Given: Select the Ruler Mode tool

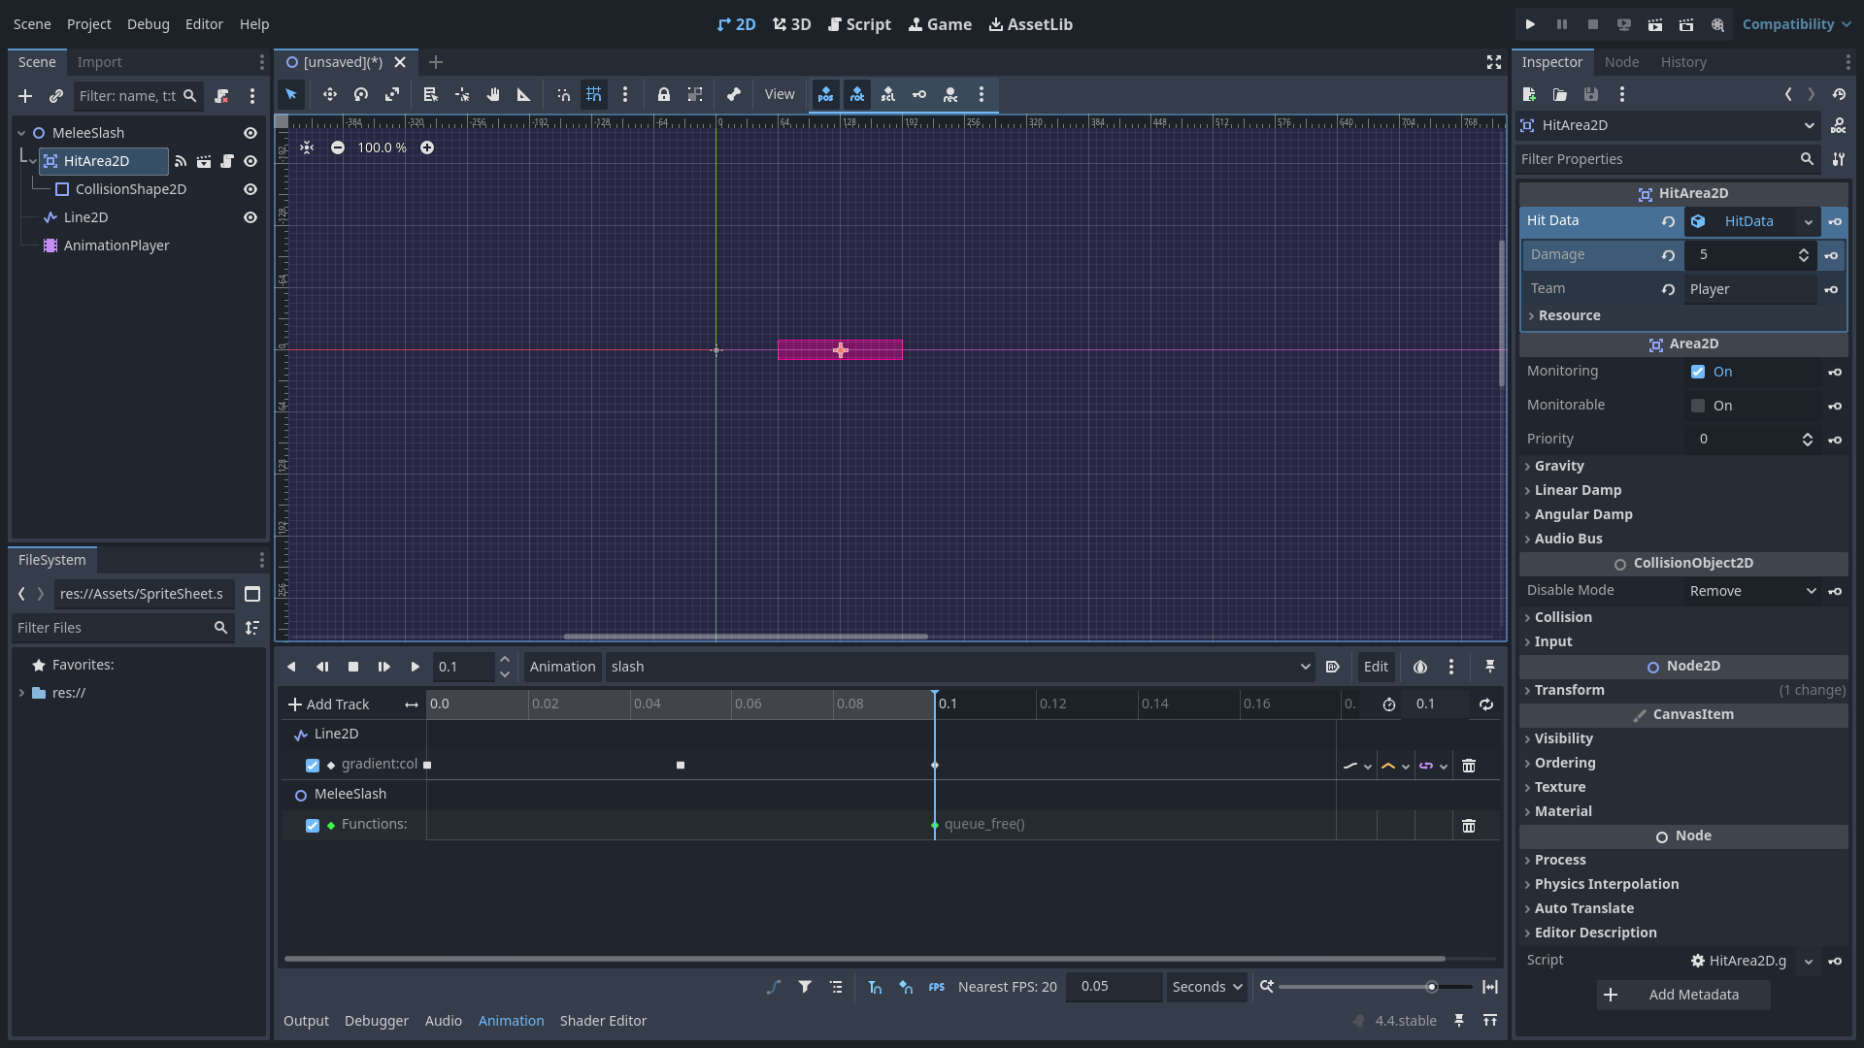Looking at the screenshot, I should click(524, 94).
